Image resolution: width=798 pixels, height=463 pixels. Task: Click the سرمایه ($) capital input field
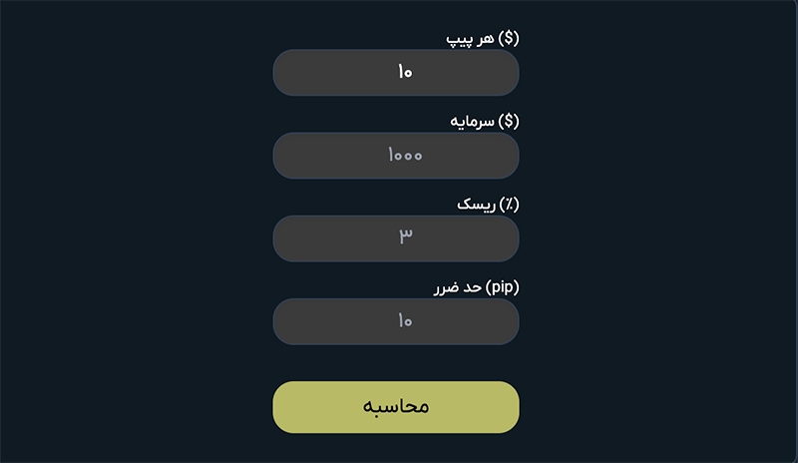[396, 156]
